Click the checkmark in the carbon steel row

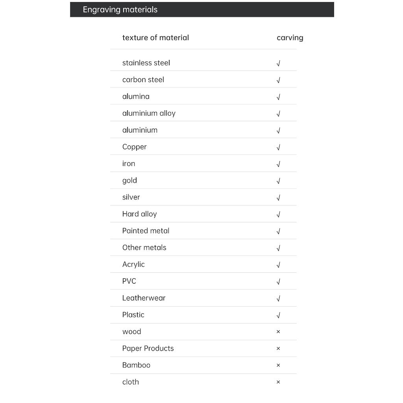tap(278, 80)
